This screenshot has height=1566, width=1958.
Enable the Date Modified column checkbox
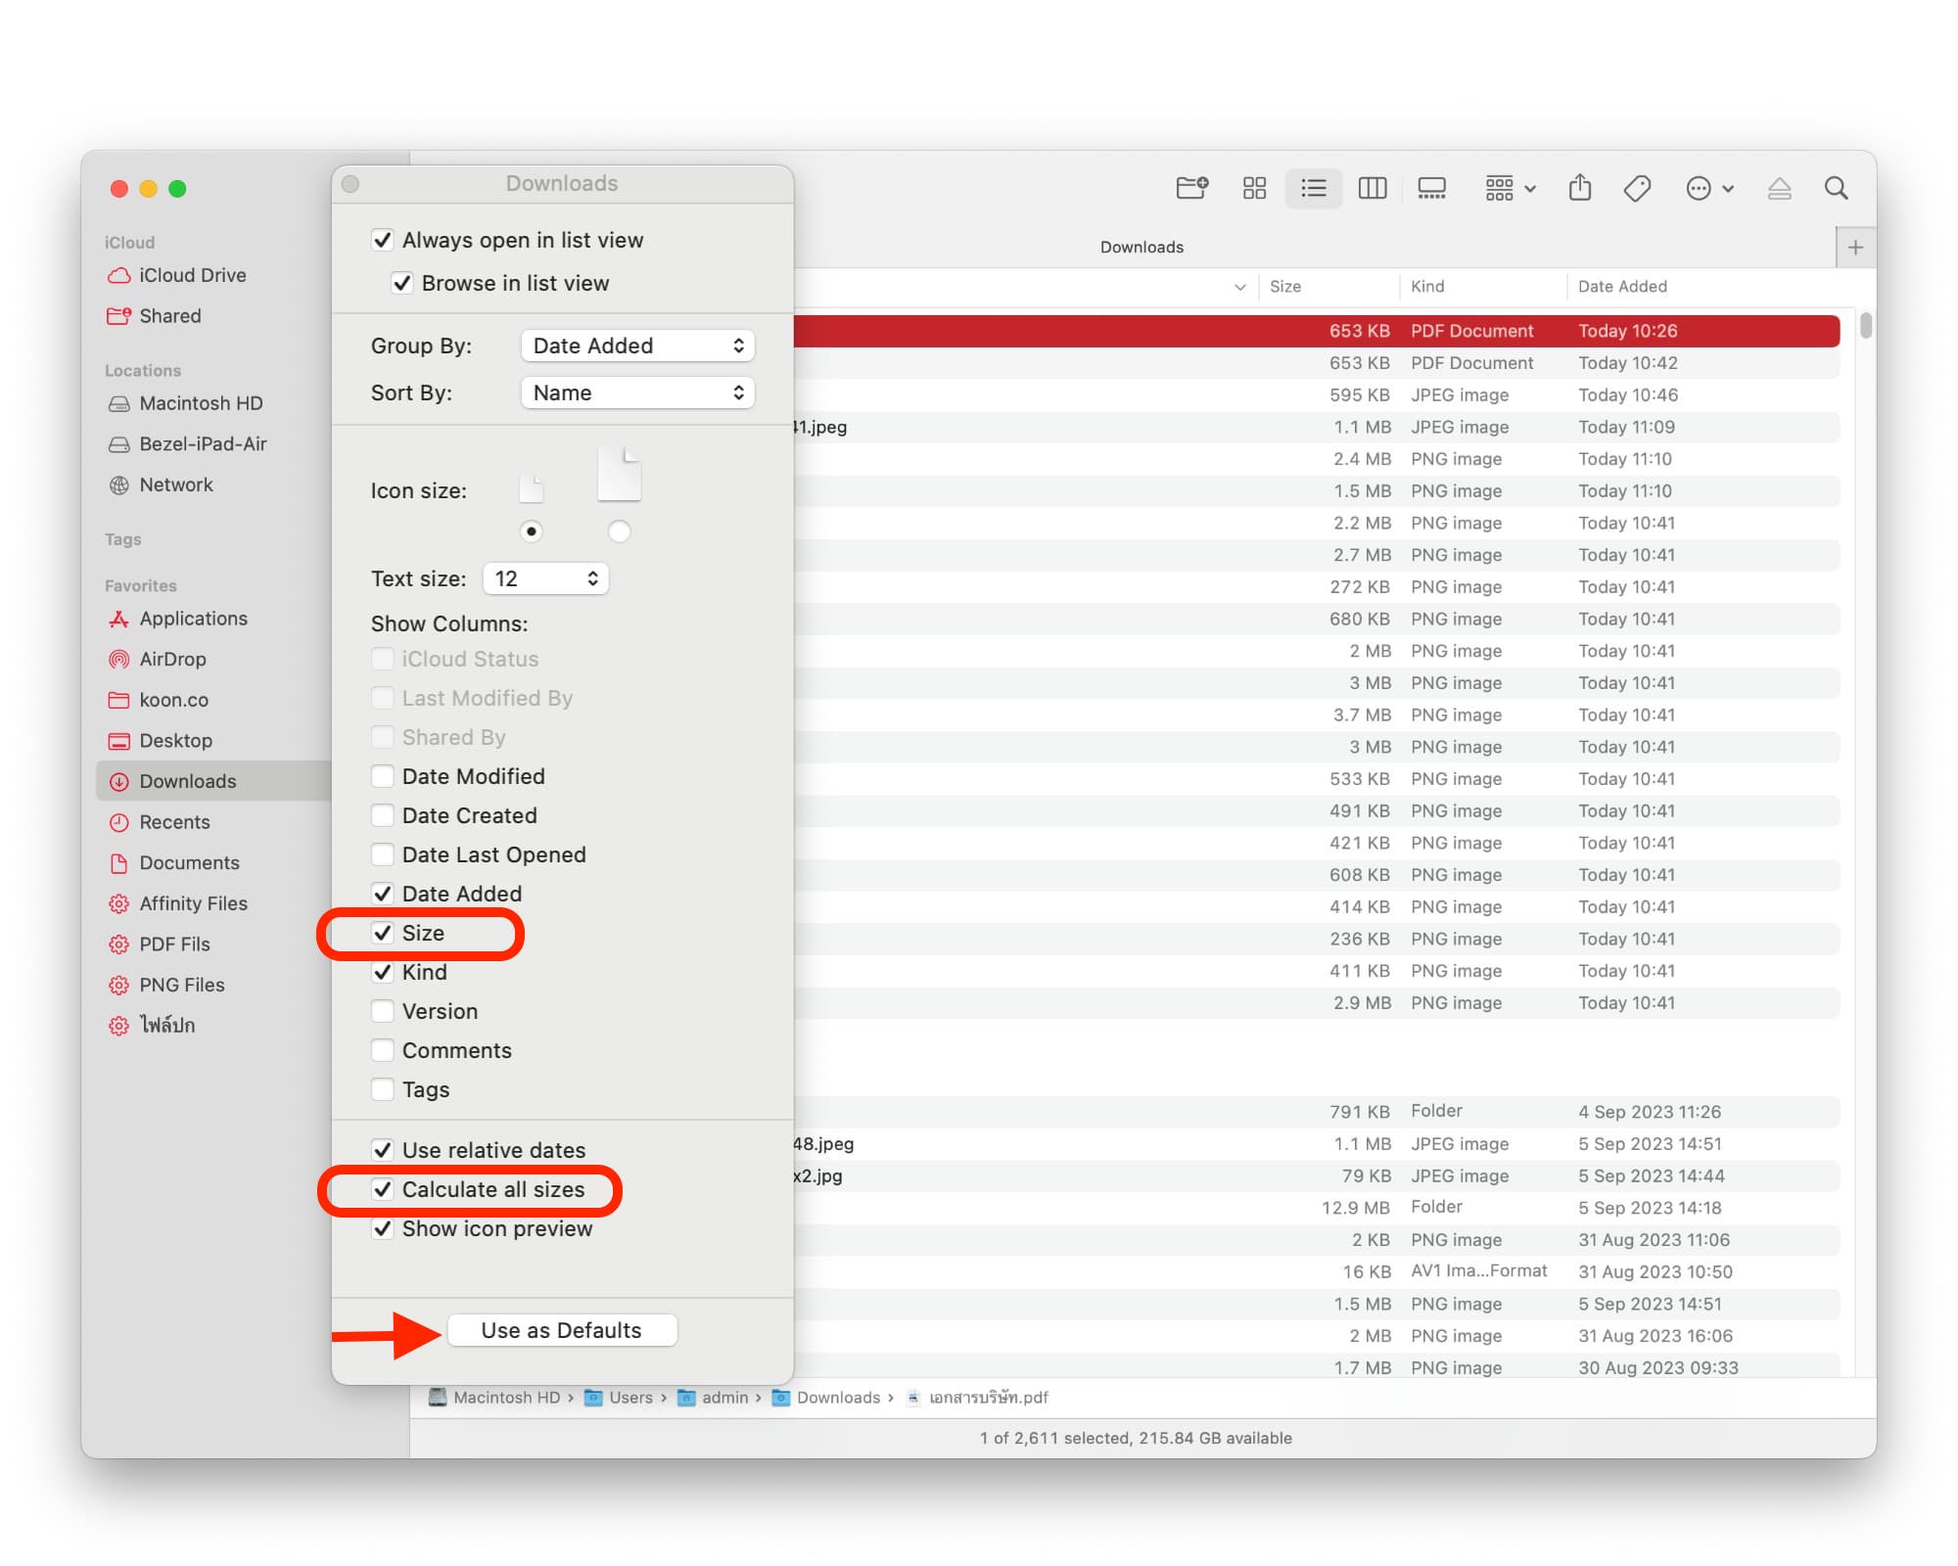coord(383,776)
